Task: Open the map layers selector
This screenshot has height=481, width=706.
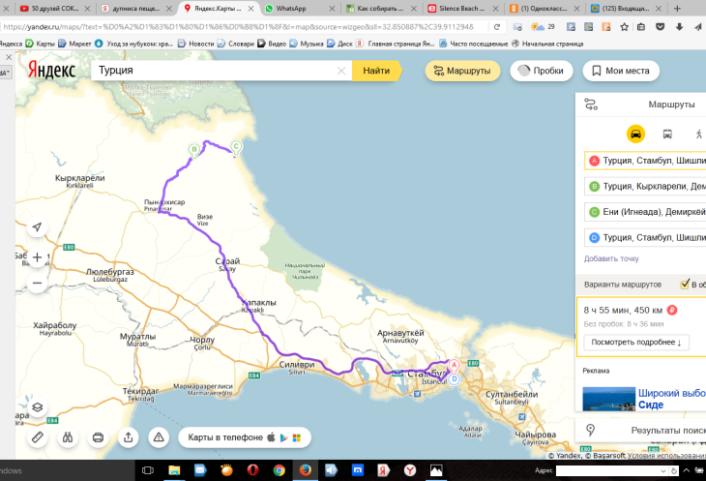Action: [x=37, y=407]
